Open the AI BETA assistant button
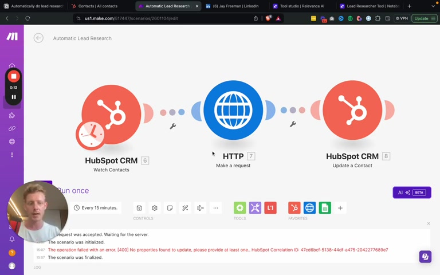440x275 pixels. pos(412,192)
